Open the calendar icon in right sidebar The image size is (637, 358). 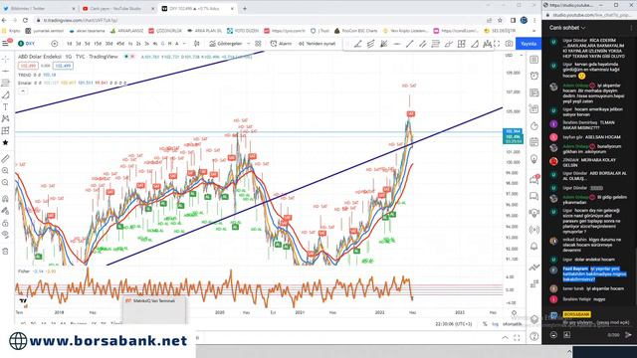[534, 142]
